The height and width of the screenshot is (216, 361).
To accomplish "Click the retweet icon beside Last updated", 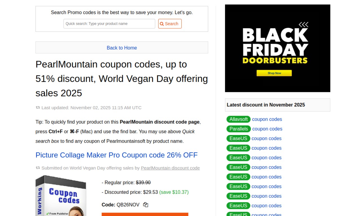I will click(x=38, y=107).
